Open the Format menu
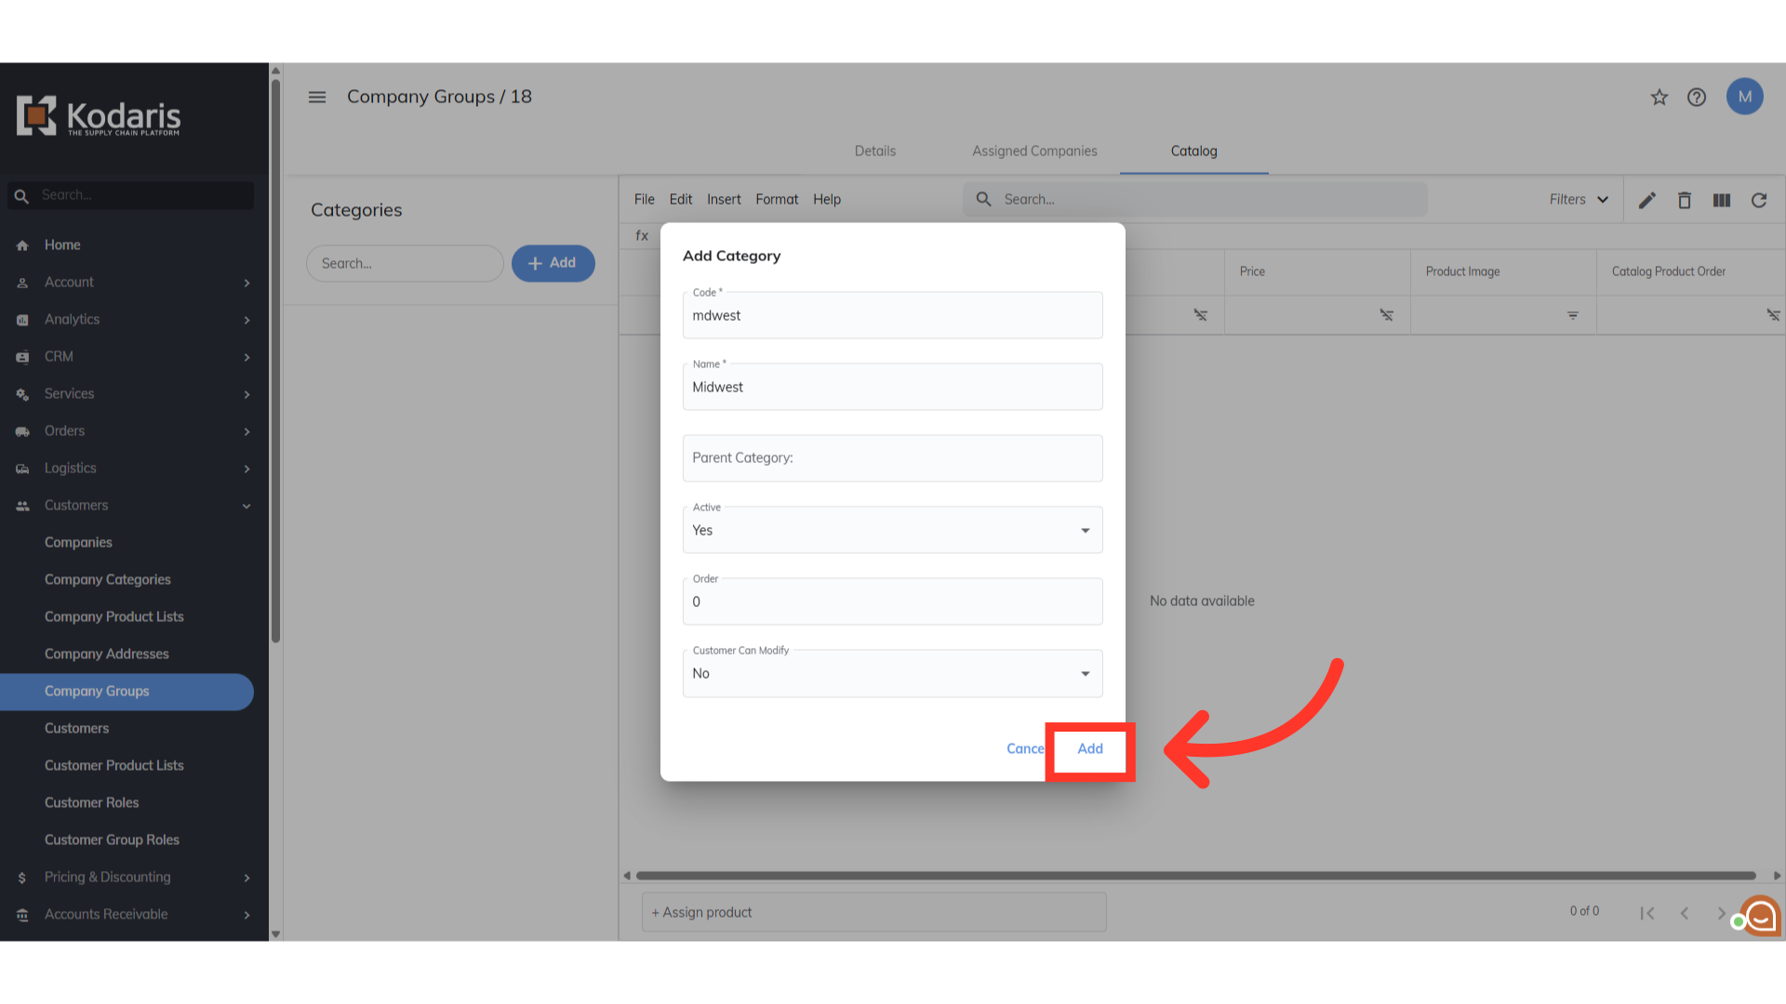1786x1004 pixels. click(x=777, y=199)
